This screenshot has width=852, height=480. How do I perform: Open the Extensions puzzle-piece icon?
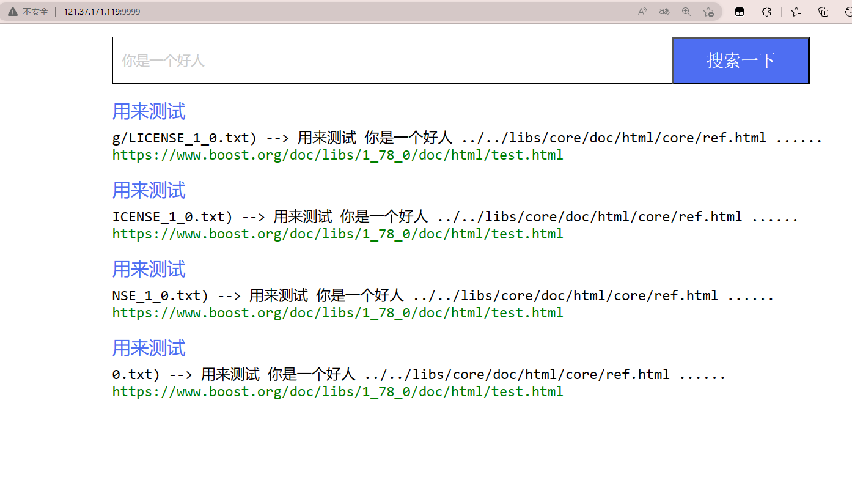click(x=766, y=11)
